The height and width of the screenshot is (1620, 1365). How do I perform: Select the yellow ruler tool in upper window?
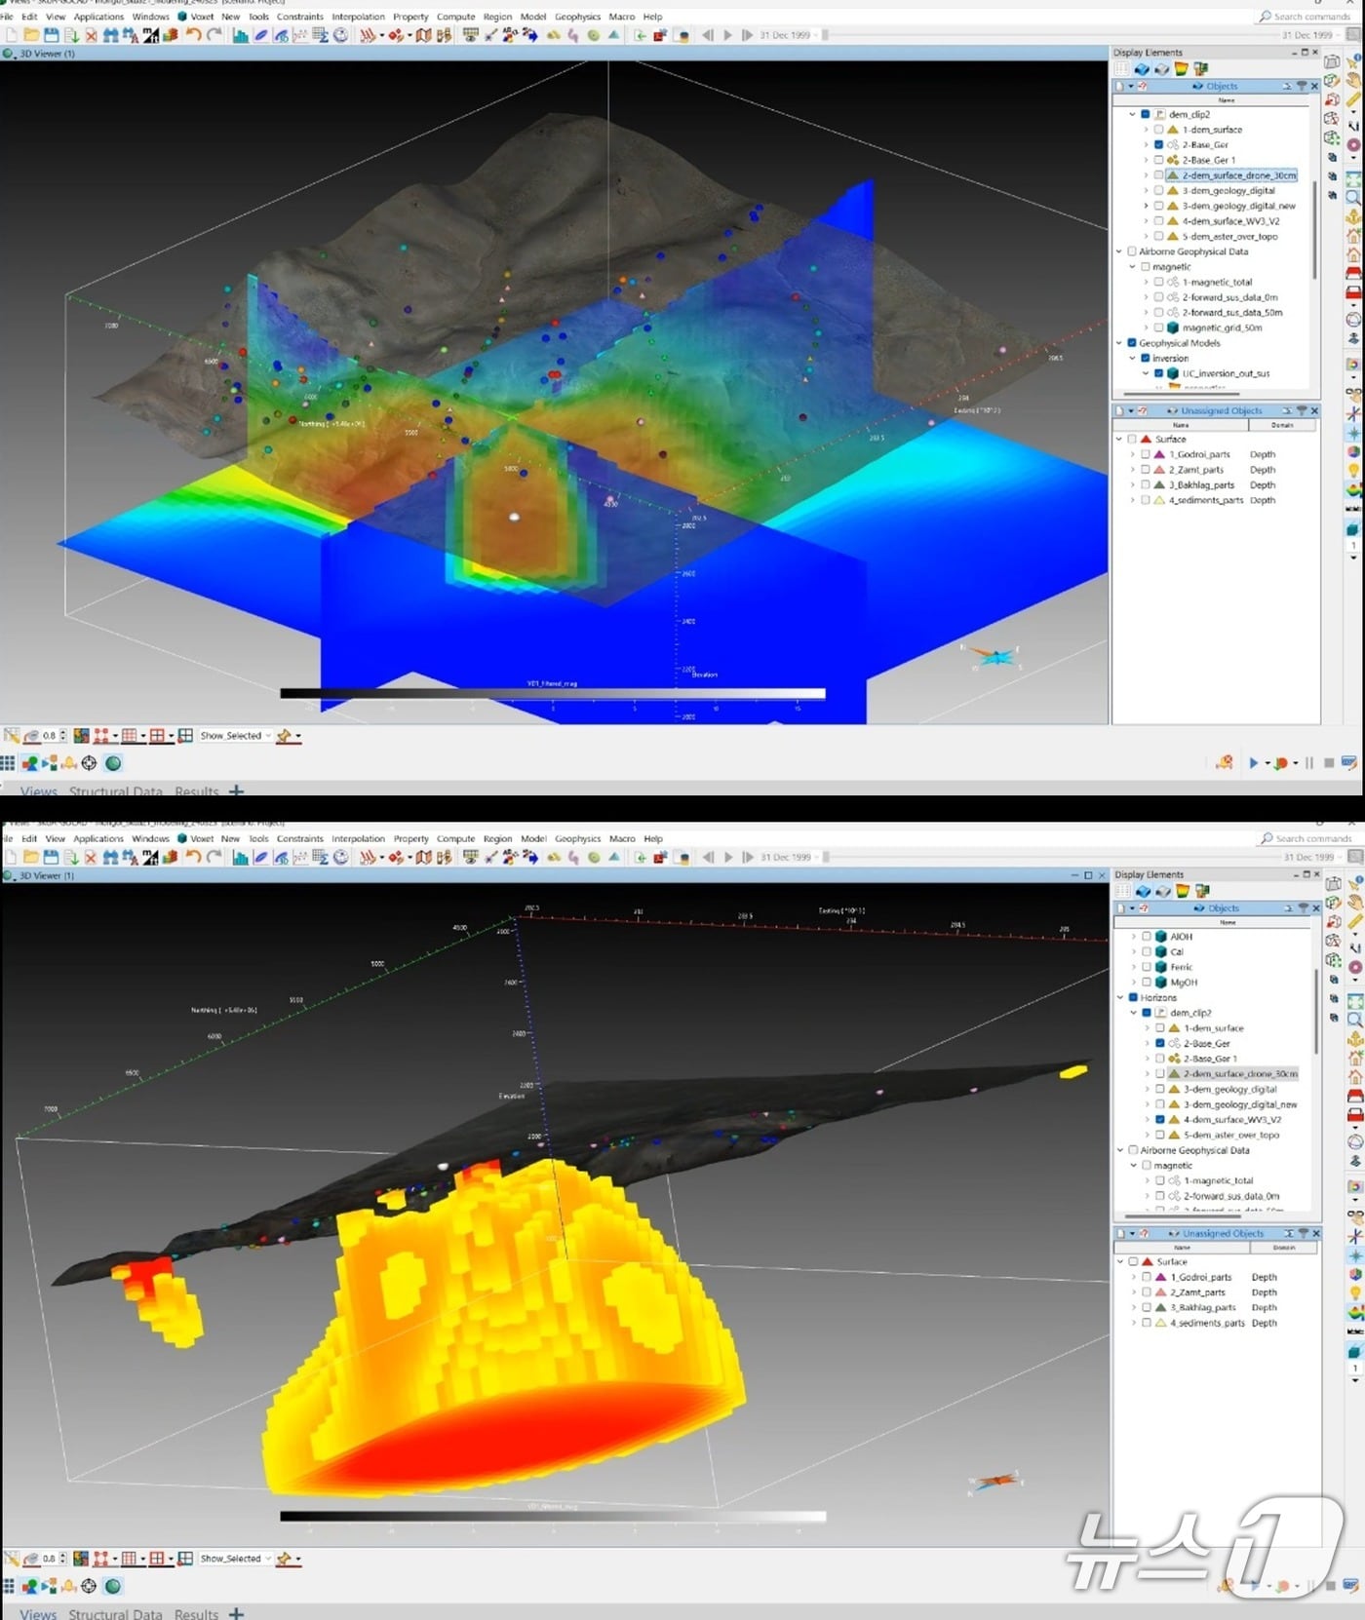(x=1353, y=99)
